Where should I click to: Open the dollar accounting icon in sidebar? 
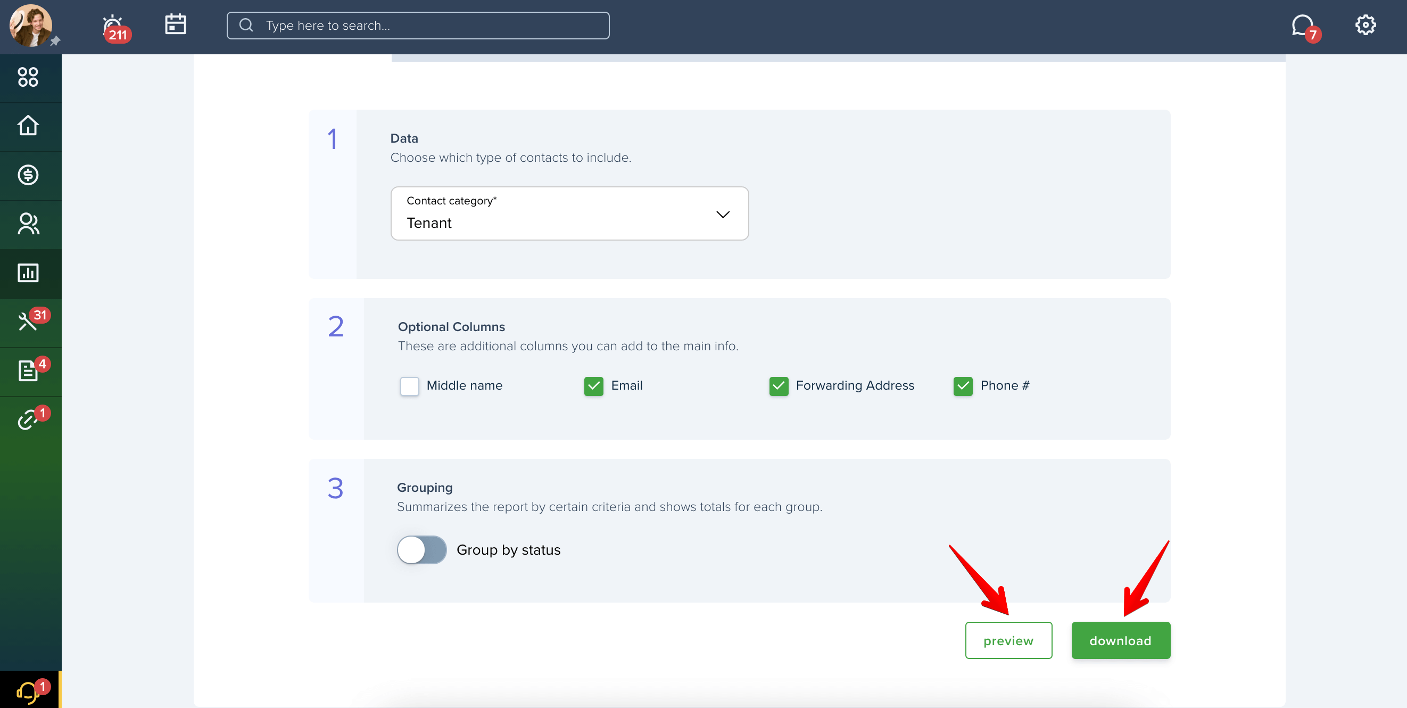pos(28,175)
